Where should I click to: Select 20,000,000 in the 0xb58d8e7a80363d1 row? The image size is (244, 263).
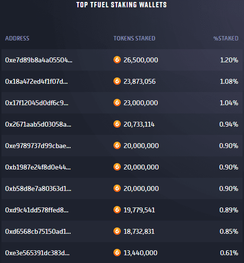coord(141,188)
